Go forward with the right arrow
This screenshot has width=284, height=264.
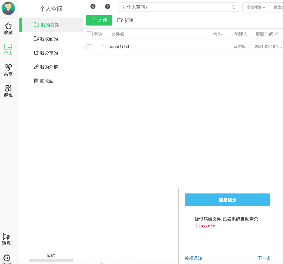[108, 6]
